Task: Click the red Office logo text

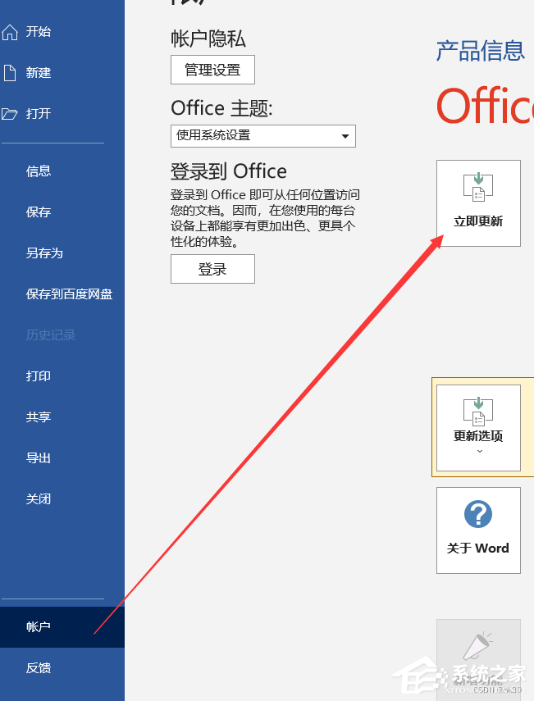Action: click(x=485, y=106)
